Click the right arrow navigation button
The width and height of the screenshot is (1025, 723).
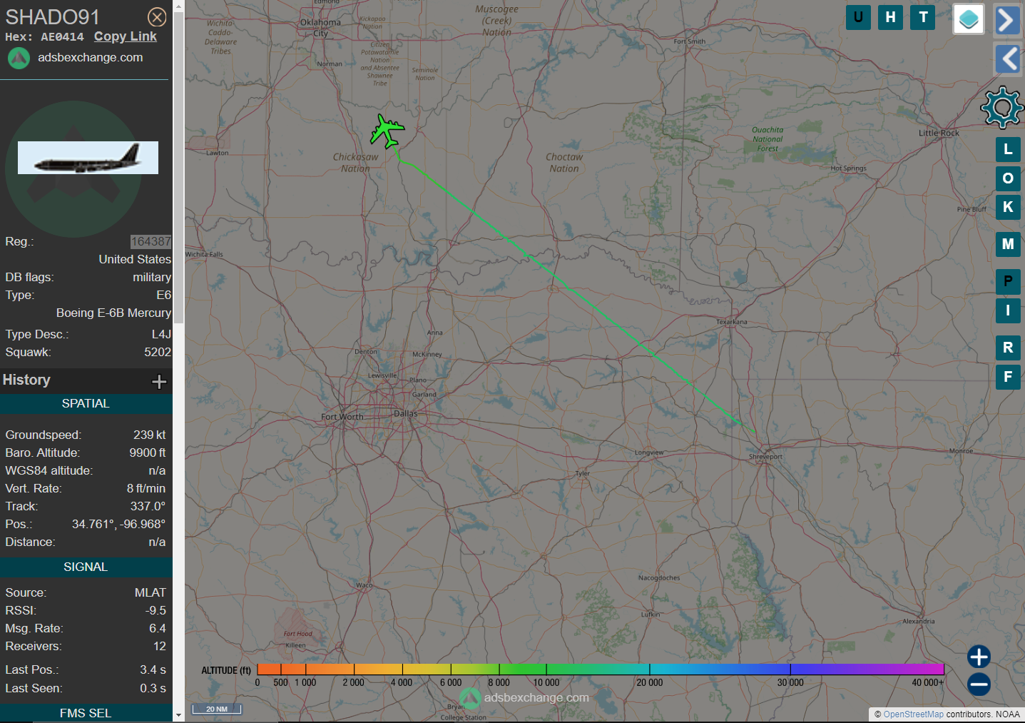tap(1007, 20)
